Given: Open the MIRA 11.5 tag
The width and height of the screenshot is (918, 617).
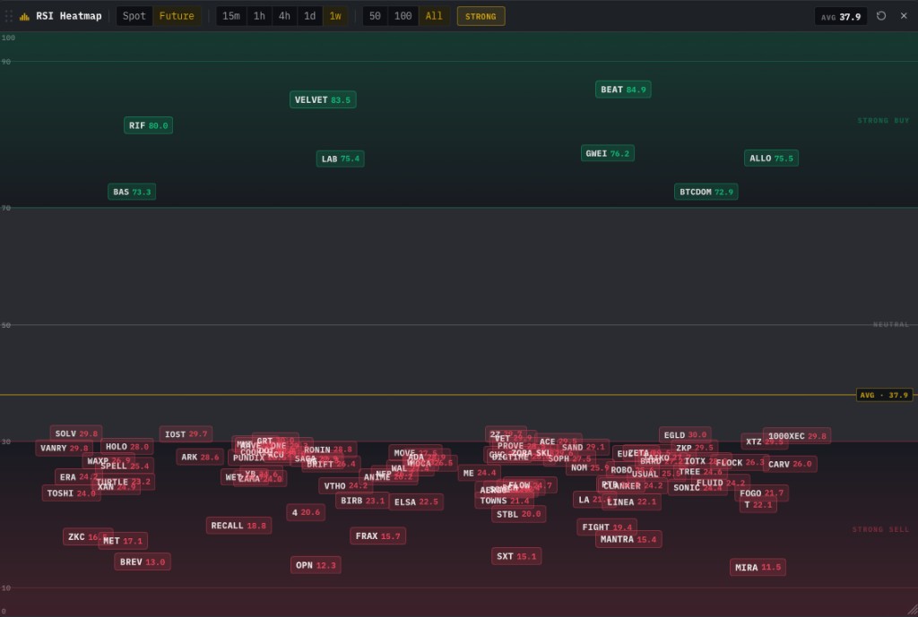Looking at the screenshot, I should [x=758, y=567].
